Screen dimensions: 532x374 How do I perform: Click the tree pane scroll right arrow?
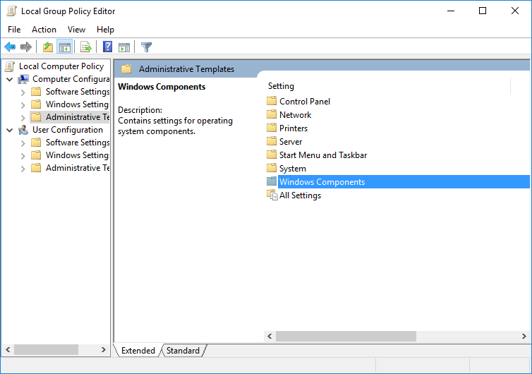pos(104,349)
